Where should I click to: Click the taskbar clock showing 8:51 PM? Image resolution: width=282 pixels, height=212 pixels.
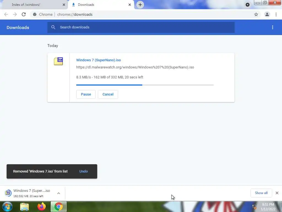click(x=268, y=207)
